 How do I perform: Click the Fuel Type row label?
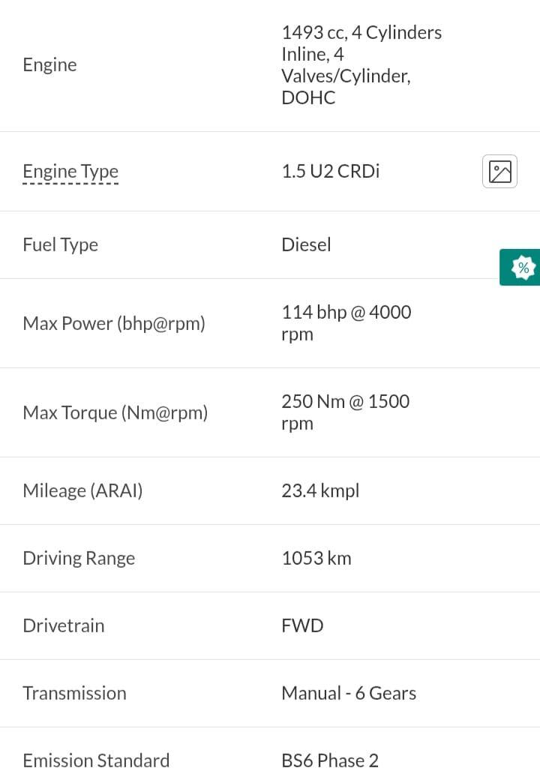click(61, 244)
